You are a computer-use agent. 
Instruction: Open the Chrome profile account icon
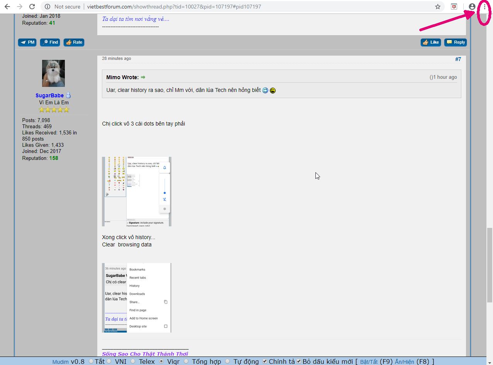[472, 7]
